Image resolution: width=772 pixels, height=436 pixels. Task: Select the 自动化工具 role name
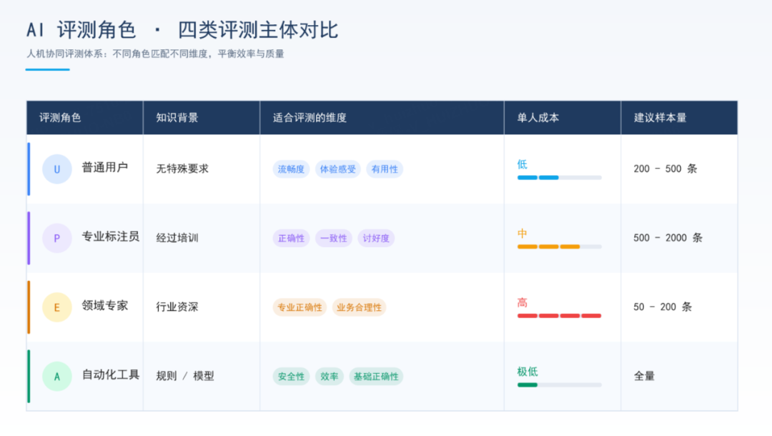coord(110,375)
